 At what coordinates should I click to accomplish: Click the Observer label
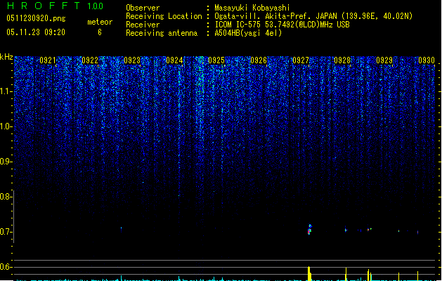point(143,8)
